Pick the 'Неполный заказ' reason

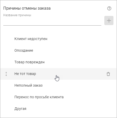click(x=28, y=85)
